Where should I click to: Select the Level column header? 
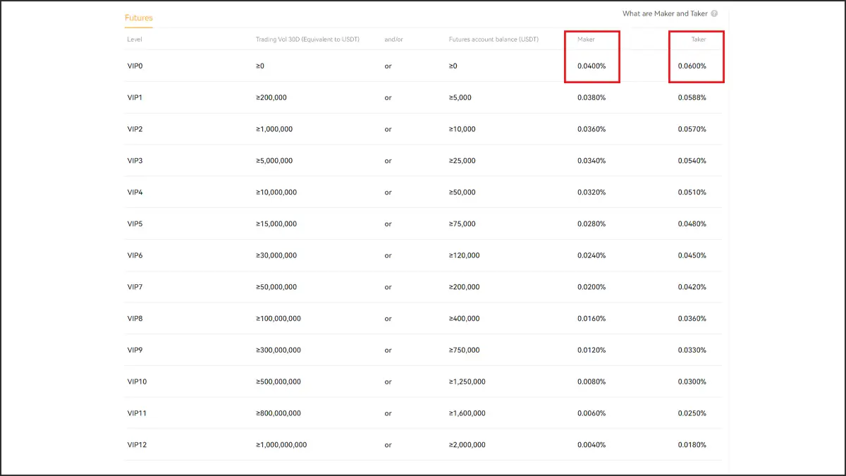(x=135, y=39)
